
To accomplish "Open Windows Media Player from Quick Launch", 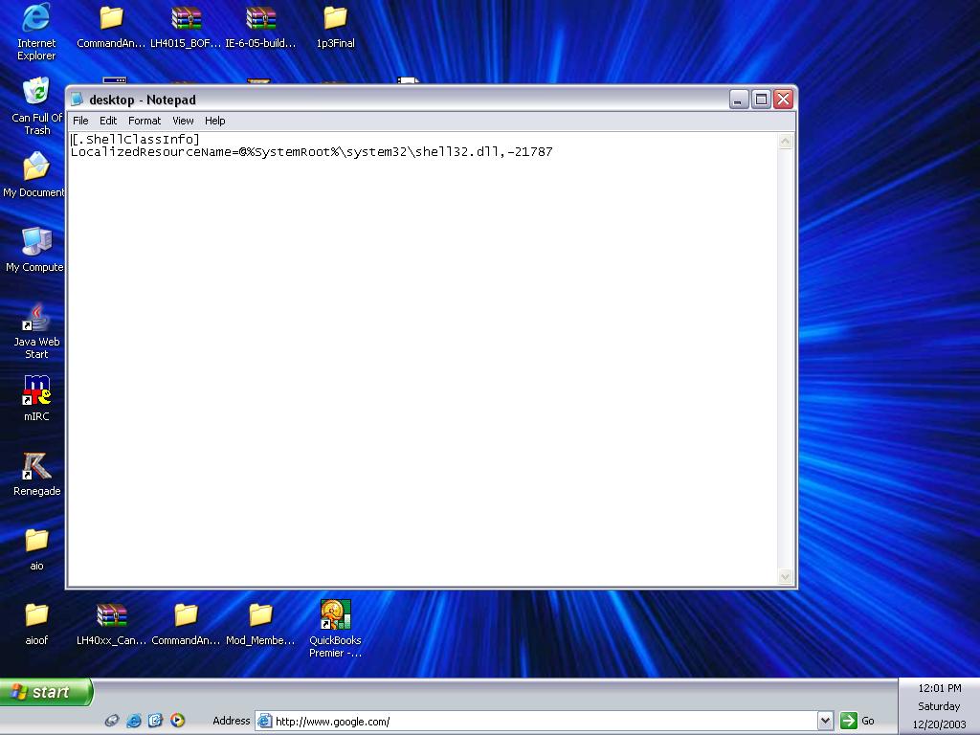I will 176,720.
